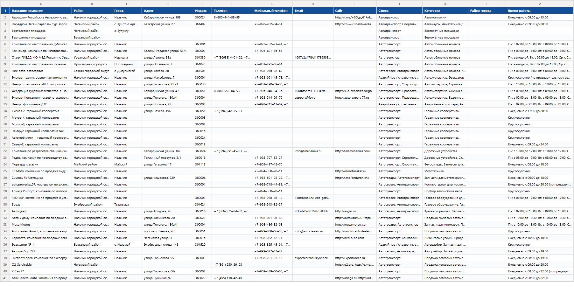The height and width of the screenshot is (287, 574).
Task: Select address 'Эльбрусская улица, 143'
Action: coord(167,245)
